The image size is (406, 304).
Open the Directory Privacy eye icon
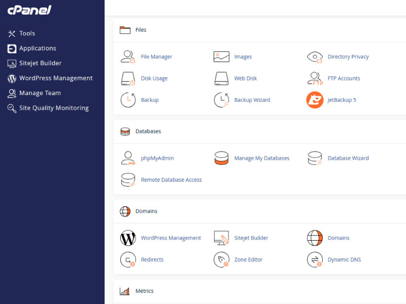[x=315, y=57]
